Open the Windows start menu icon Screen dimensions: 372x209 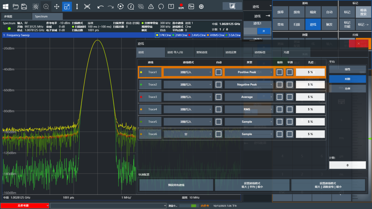(6, 7)
